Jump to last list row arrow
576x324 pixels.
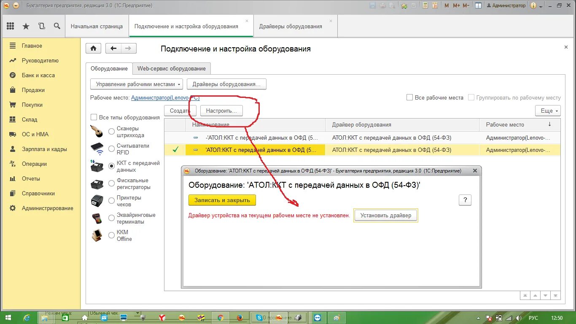pyautogui.click(x=556, y=296)
